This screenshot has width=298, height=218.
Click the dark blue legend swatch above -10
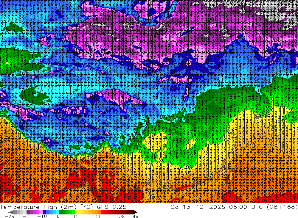(44, 212)
